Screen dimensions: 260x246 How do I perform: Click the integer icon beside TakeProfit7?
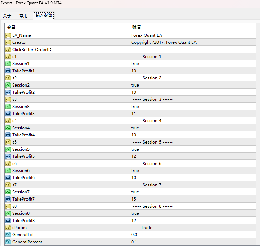(8, 199)
